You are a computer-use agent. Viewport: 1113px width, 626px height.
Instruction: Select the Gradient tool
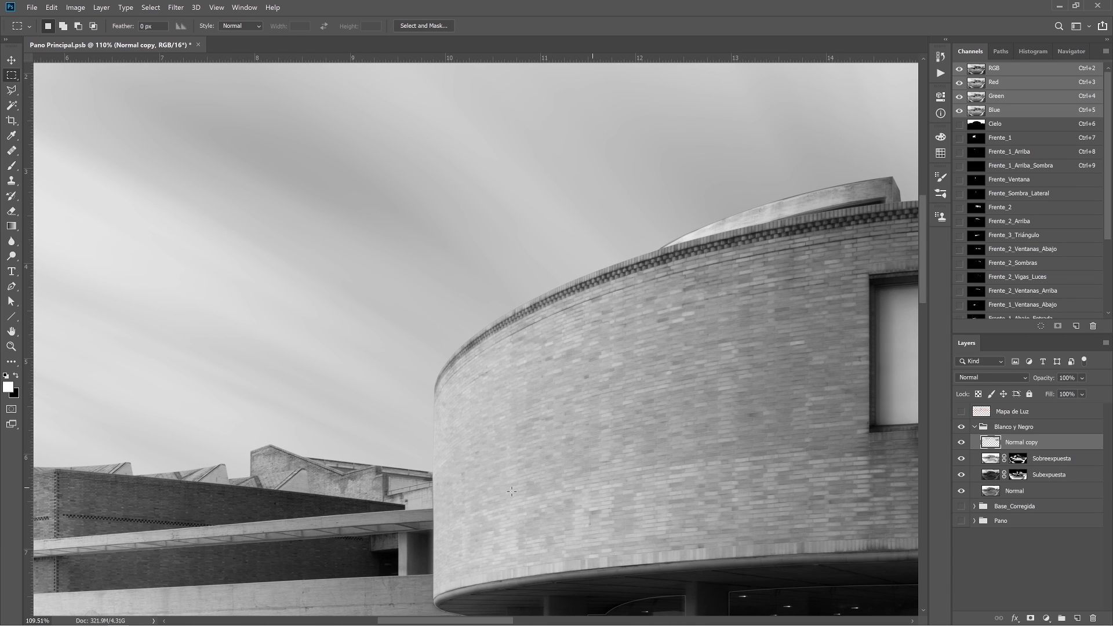[12, 226]
